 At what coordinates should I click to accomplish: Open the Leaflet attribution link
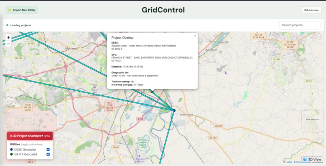(x=289, y=162)
